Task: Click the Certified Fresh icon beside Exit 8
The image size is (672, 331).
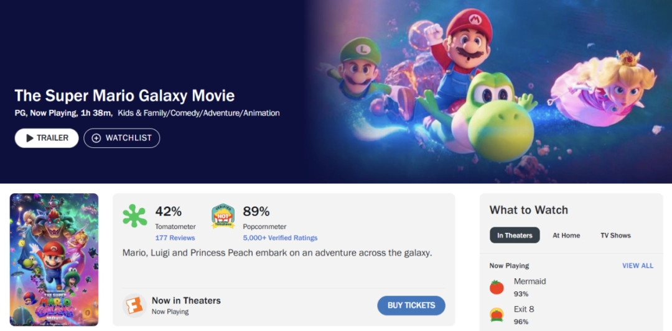Action: pyautogui.click(x=497, y=315)
